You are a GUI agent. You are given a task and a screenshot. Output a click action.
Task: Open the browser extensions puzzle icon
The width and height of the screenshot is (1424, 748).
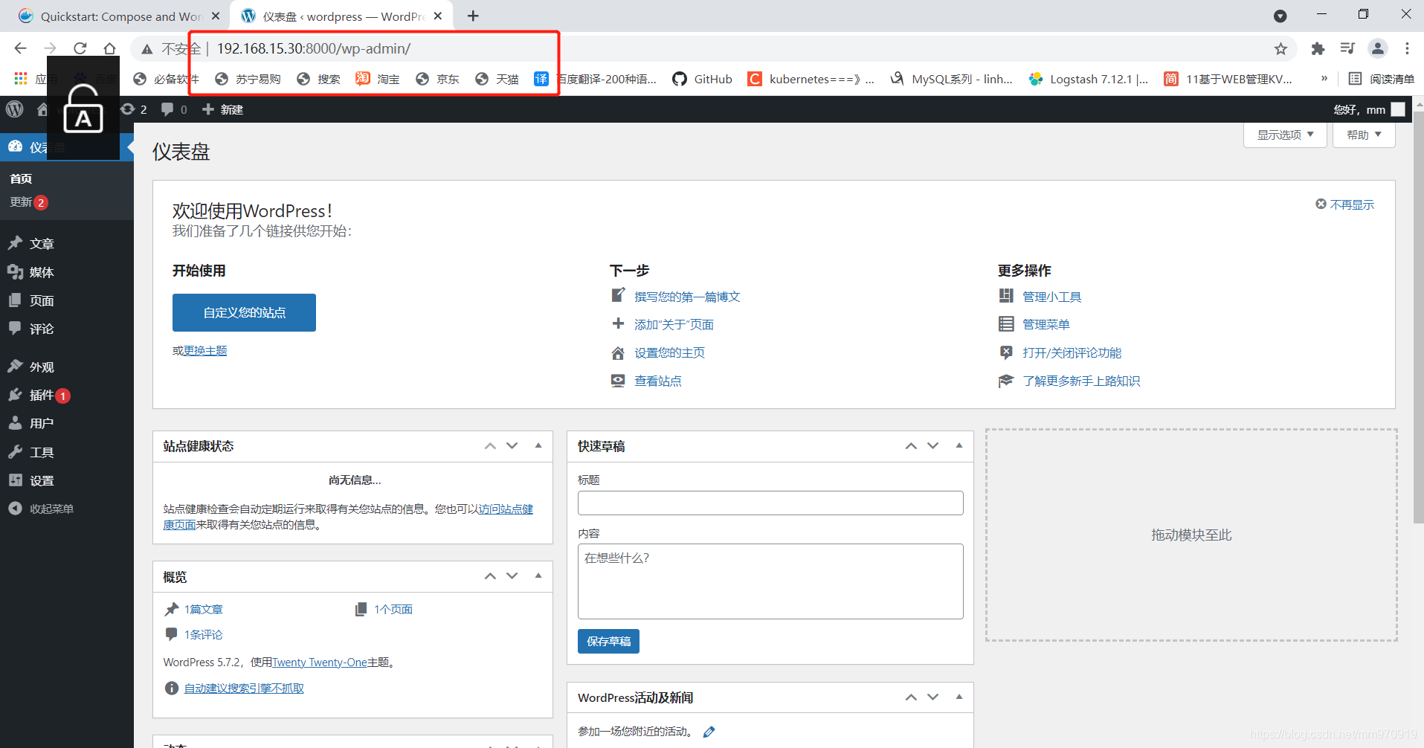point(1318,49)
